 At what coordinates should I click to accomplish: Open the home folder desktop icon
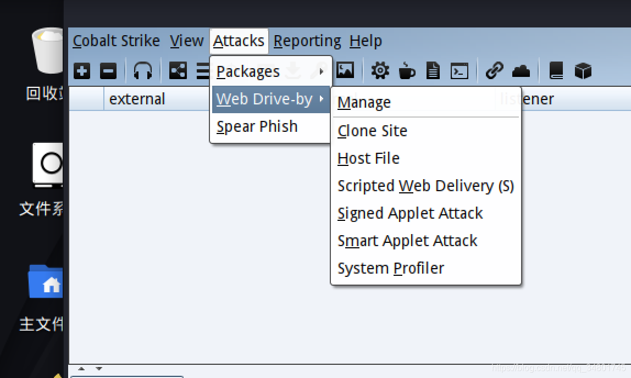click(46, 281)
